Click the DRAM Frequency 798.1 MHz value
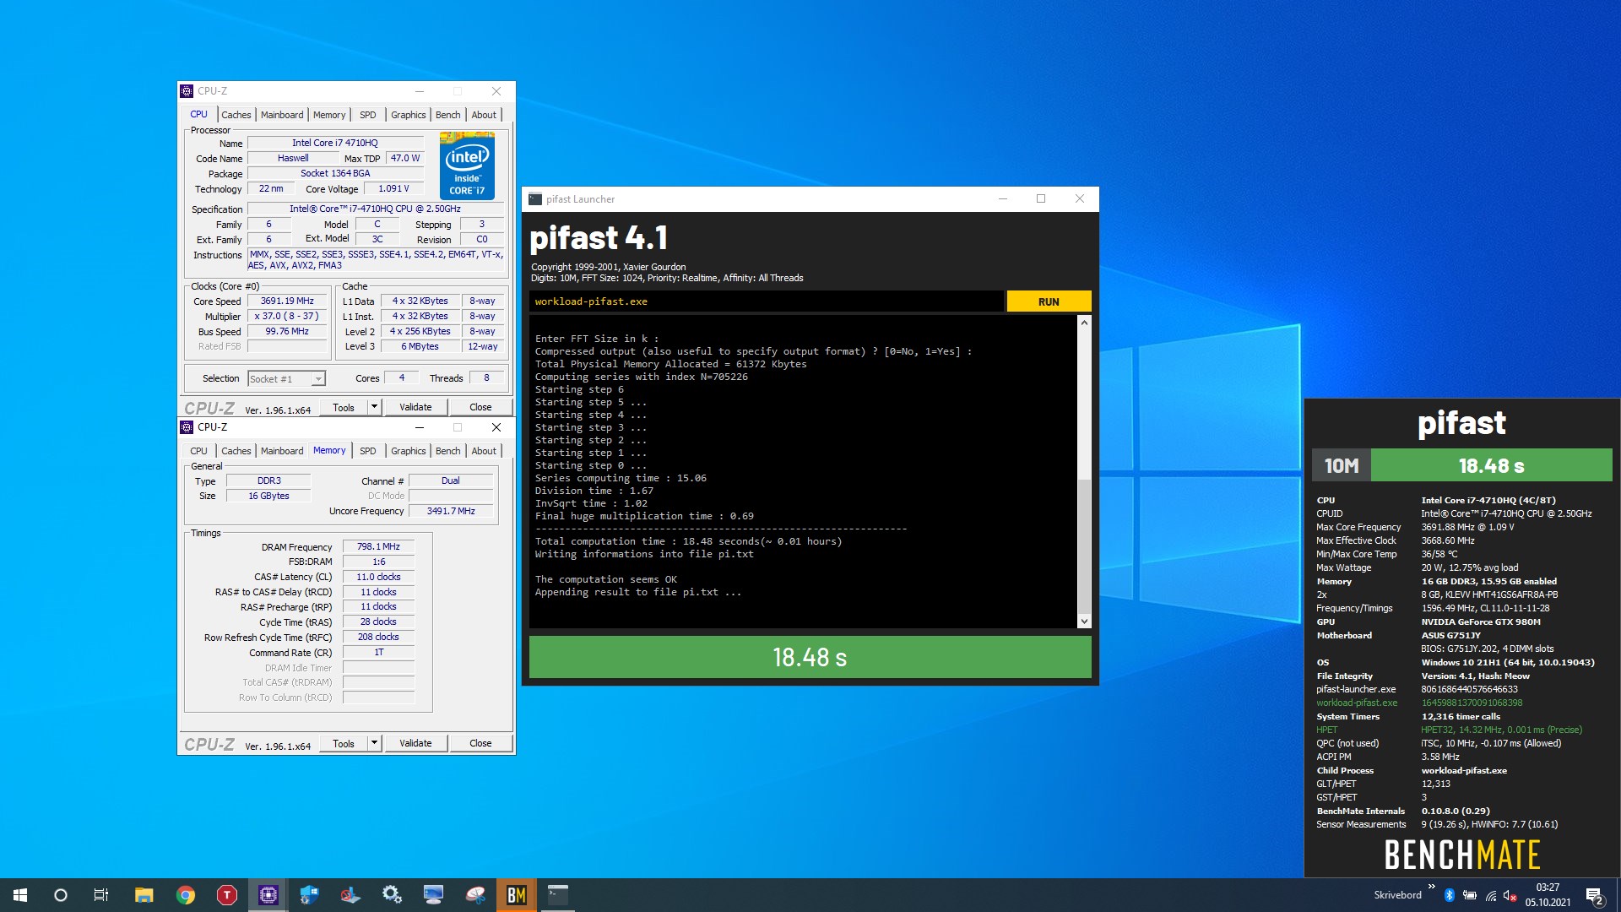The height and width of the screenshot is (912, 1621). [378, 547]
